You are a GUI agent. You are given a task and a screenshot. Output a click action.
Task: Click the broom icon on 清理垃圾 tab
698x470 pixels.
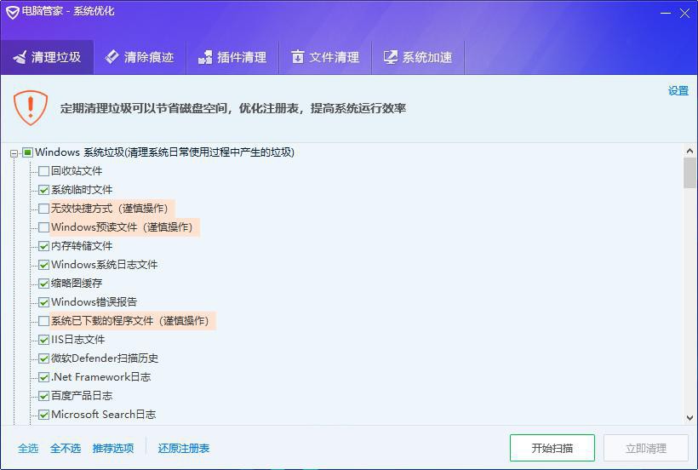coord(20,57)
